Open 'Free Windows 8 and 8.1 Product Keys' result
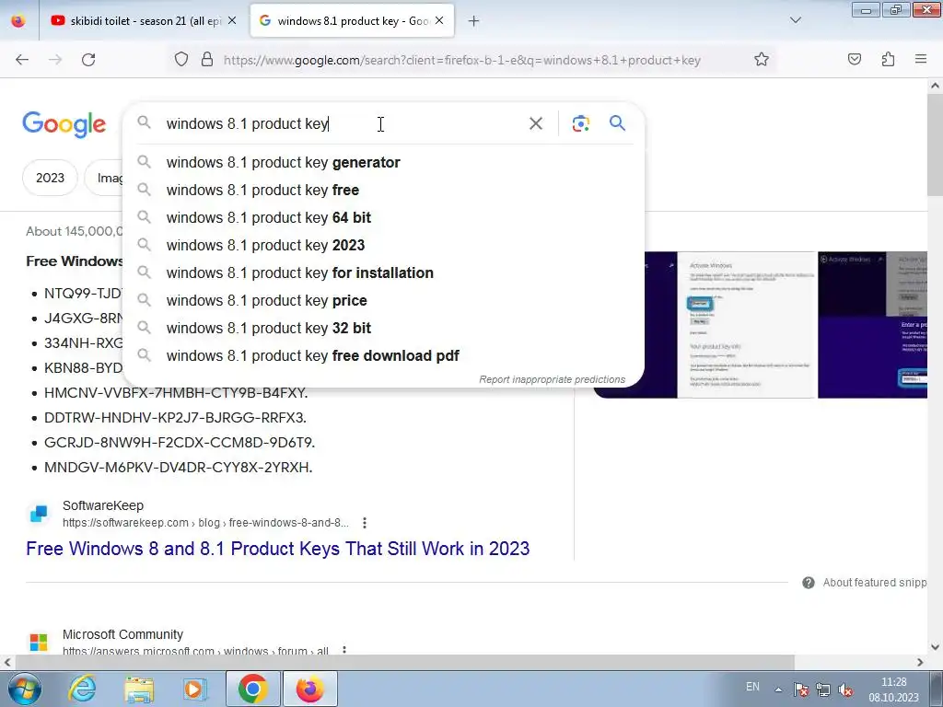 click(278, 549)
